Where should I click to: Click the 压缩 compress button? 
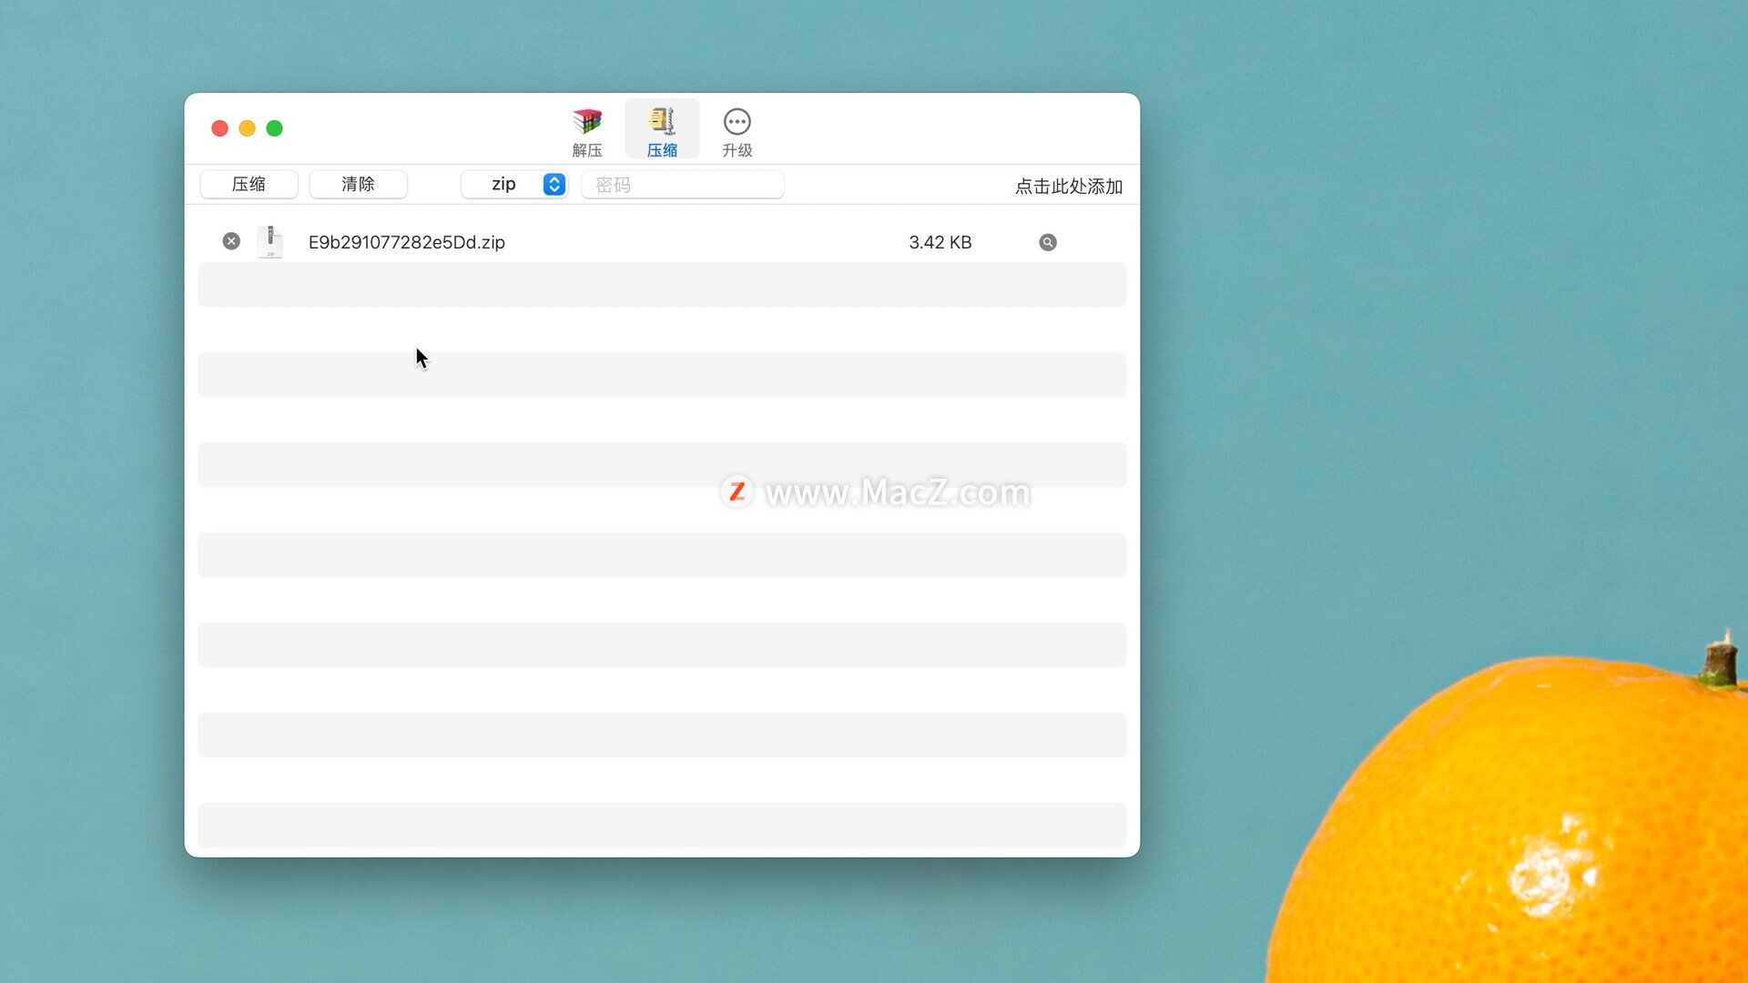(x=249, y=184)
